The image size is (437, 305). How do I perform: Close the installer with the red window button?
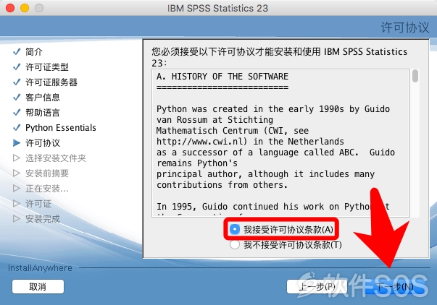point(10,8)
